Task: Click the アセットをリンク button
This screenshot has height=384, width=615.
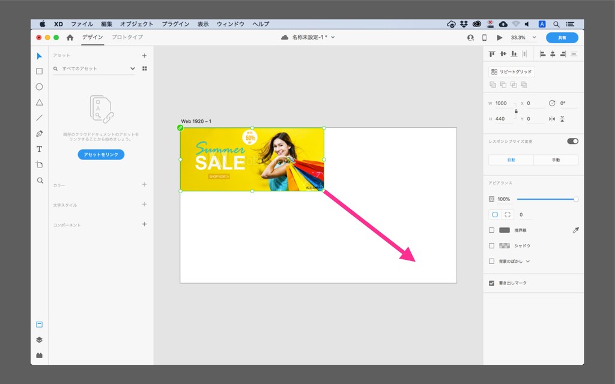Action: tap(101, 154)
